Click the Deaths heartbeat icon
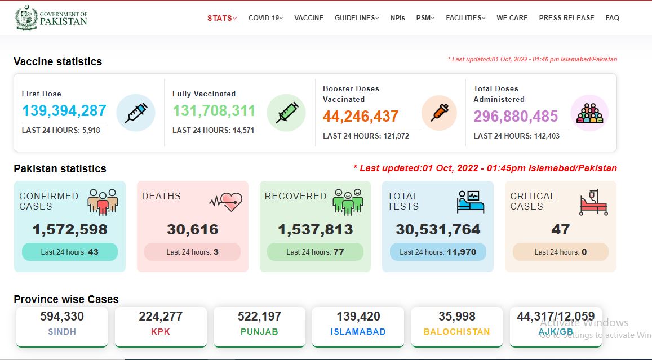This screenshot has height=360, width=652. click(x=226, y=202)
